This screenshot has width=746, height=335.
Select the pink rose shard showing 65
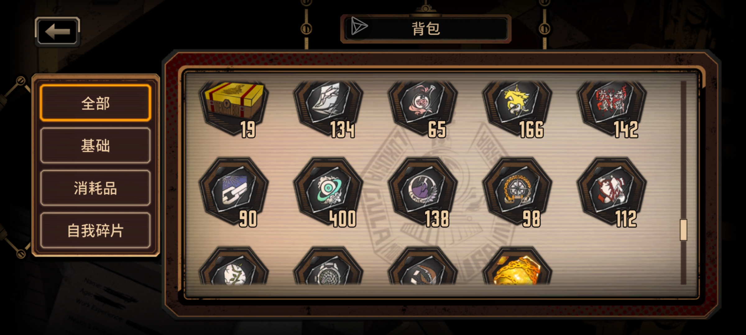(423, 109)
